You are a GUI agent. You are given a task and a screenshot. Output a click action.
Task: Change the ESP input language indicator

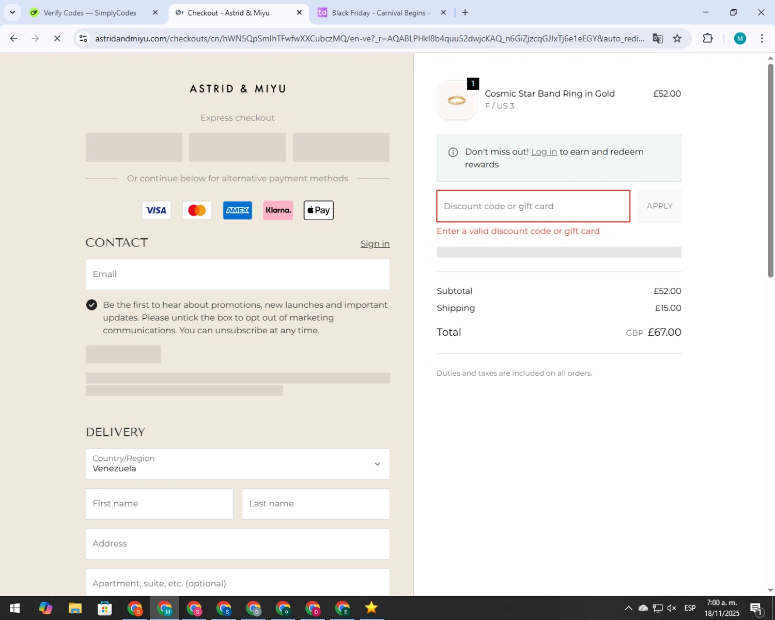[x=690, y=608]
